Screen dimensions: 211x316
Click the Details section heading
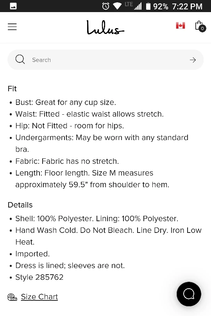click(20, 205)
